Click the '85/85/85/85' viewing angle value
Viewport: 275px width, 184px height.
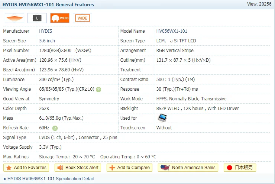(x=67, y=89)
